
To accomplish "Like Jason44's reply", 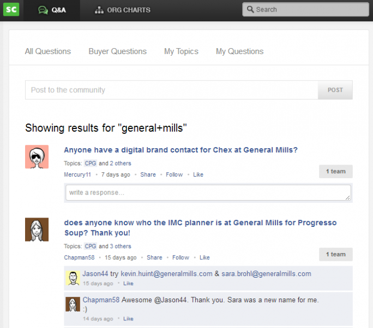I will point(128,283).
